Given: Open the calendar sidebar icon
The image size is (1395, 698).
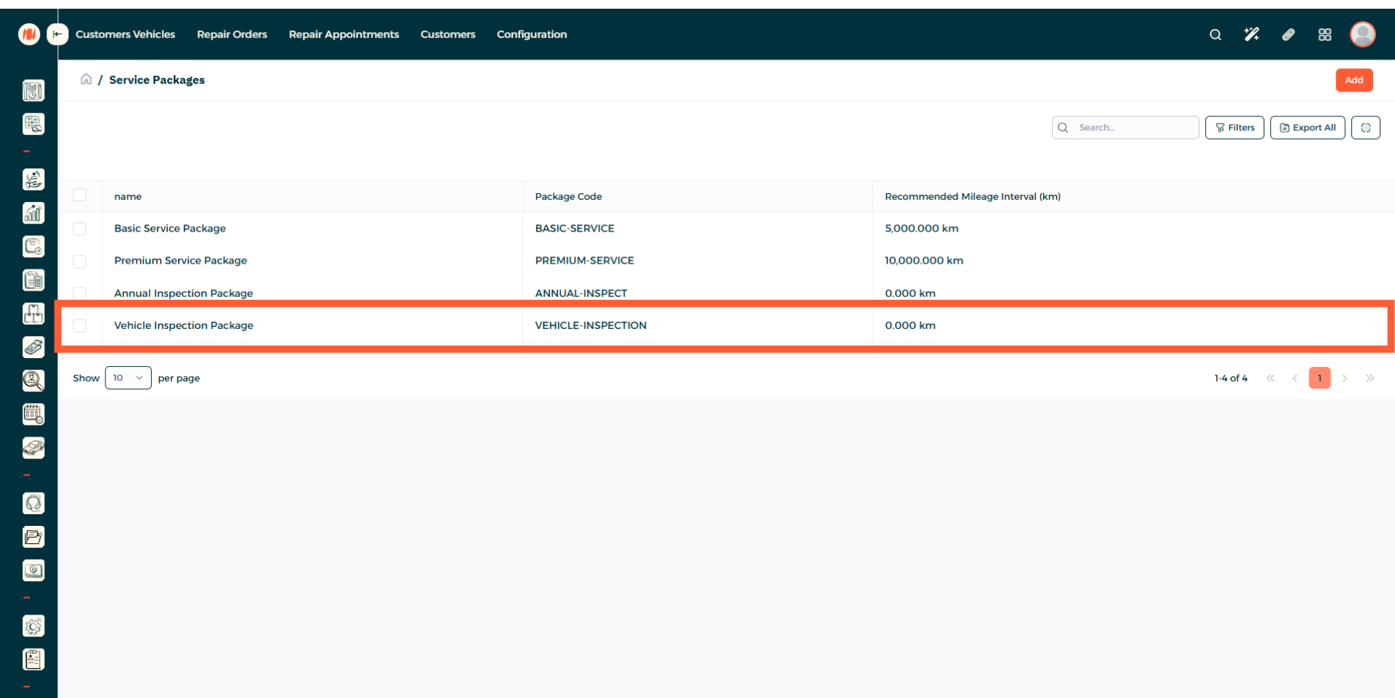Looking at the screenshot, I should [x=33, y=414].
